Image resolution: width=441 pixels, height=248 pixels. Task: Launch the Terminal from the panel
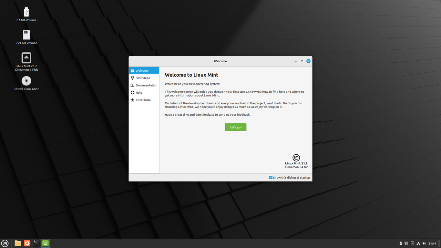(x=36, y=243)
